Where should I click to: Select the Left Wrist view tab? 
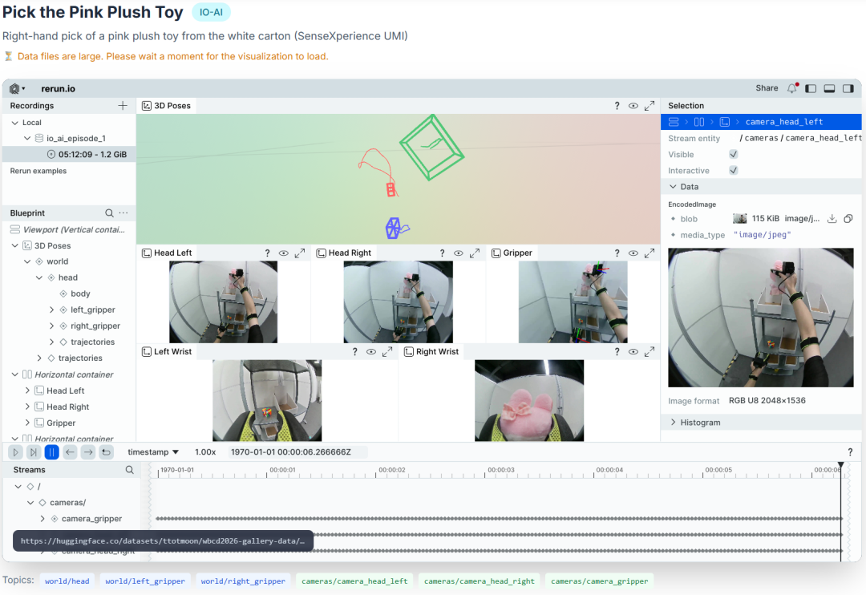(167, 352)
